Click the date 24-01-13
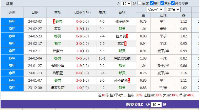The image size is (199, 110). [35, 73]
